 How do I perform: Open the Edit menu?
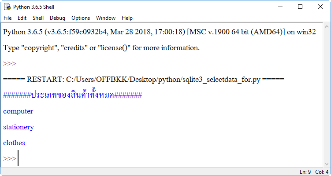22,18
